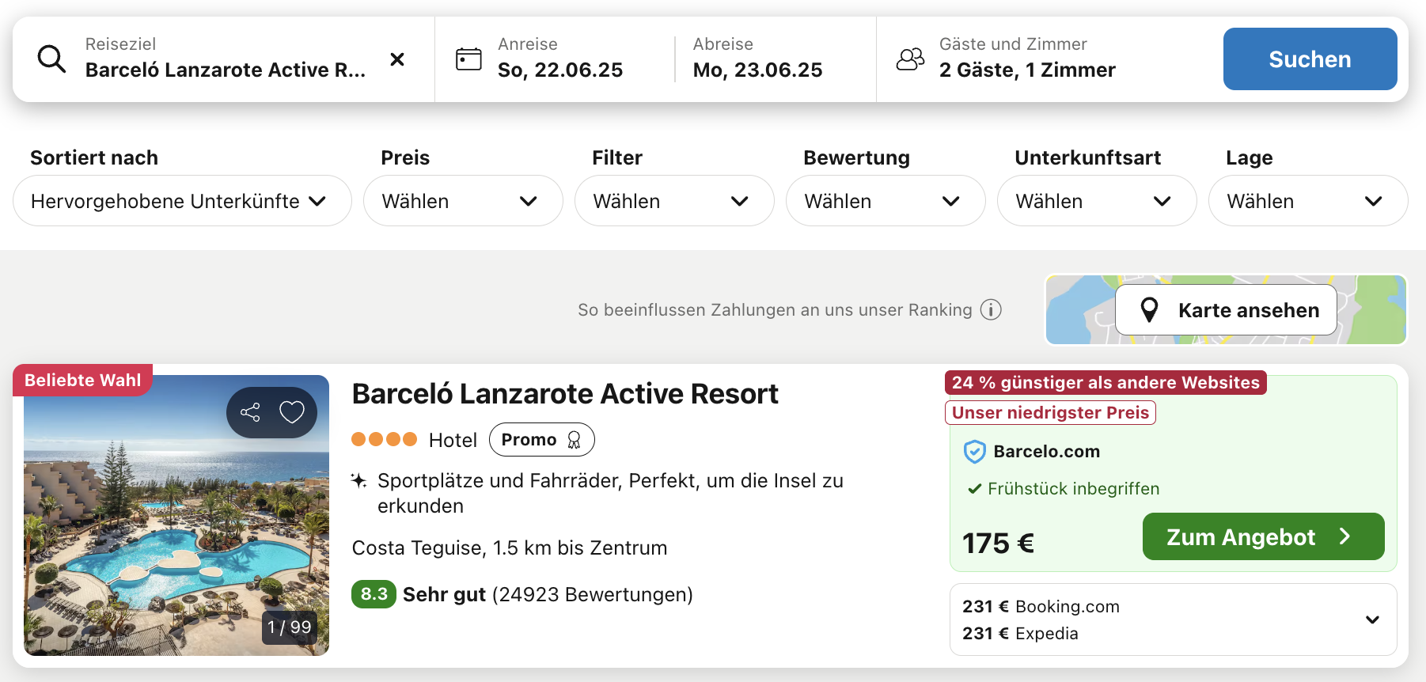Clear the Reiseziel destination field
The height and width of the screenshot is (682, 1426).
397,59
